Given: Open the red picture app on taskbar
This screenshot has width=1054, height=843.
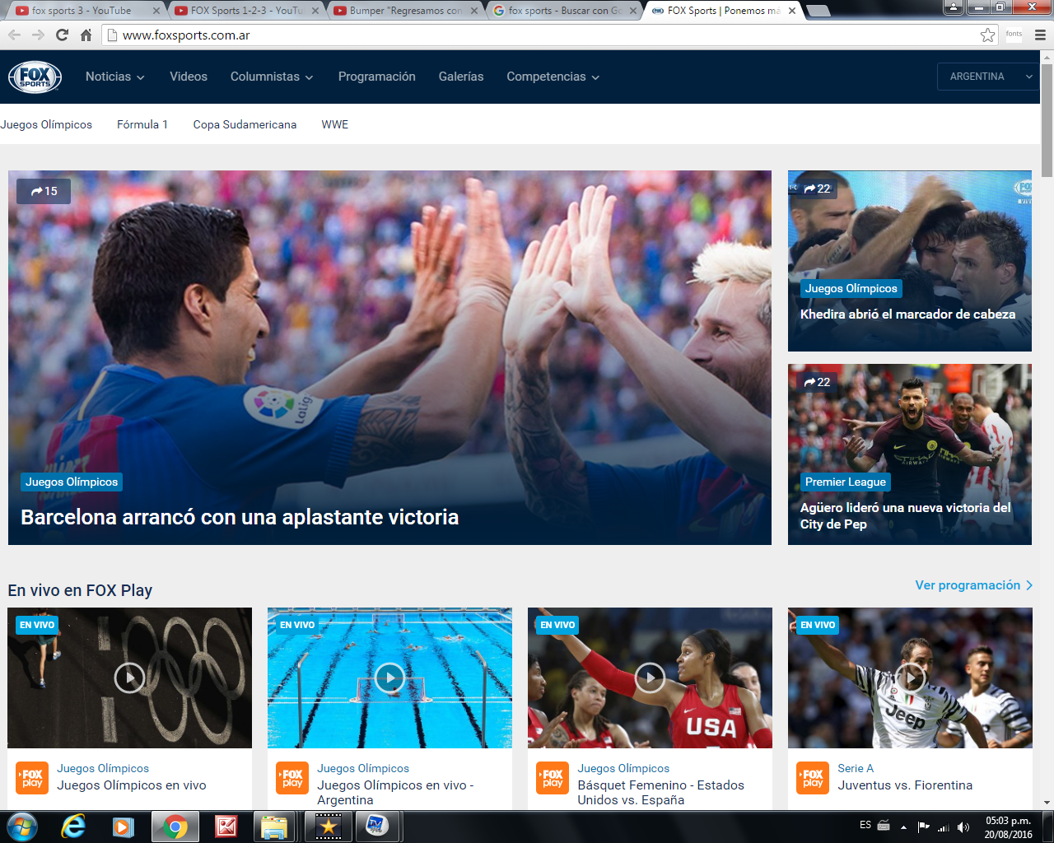Looking at the screenshot, I should pyautogui.click(x=226, y=826).
